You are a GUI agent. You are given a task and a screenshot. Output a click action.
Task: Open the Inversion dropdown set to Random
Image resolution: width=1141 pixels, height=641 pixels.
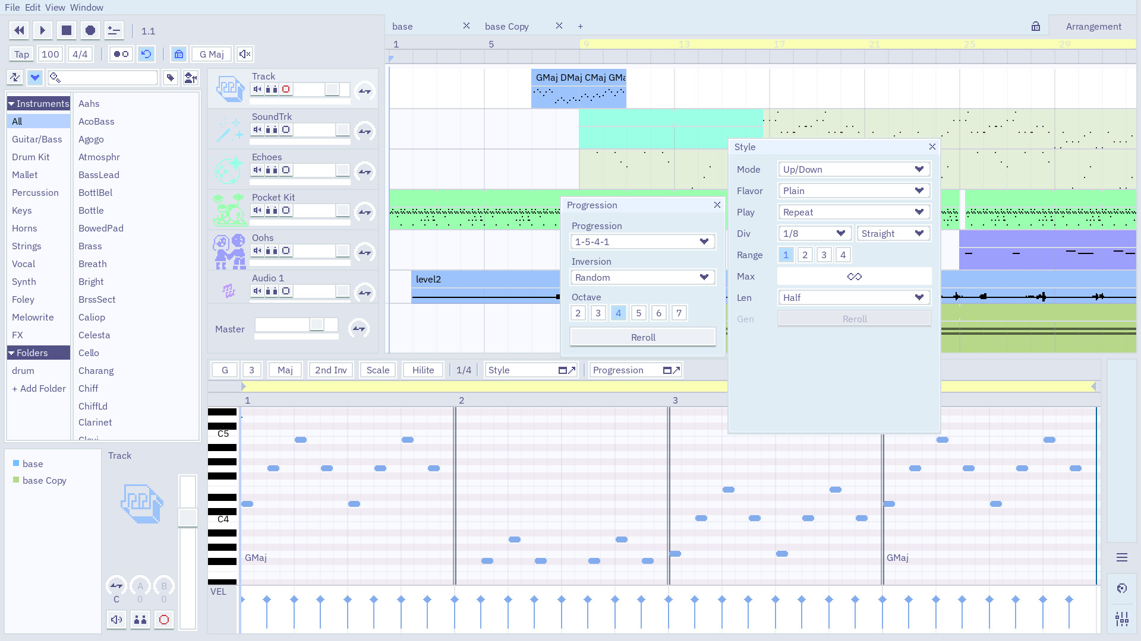(x=642, y=277)
